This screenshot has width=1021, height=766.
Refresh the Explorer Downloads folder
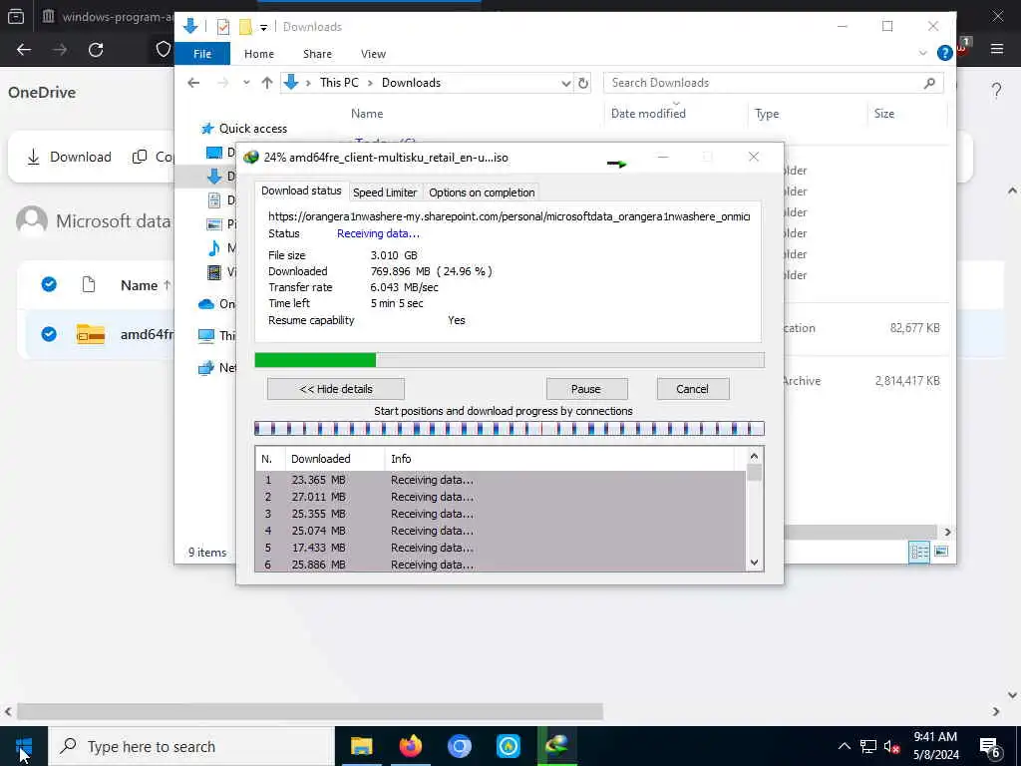(x=583, y=83)
